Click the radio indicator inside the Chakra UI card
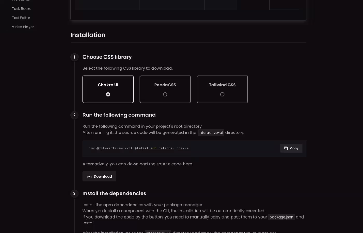363x233 pixels. point(108,94)
